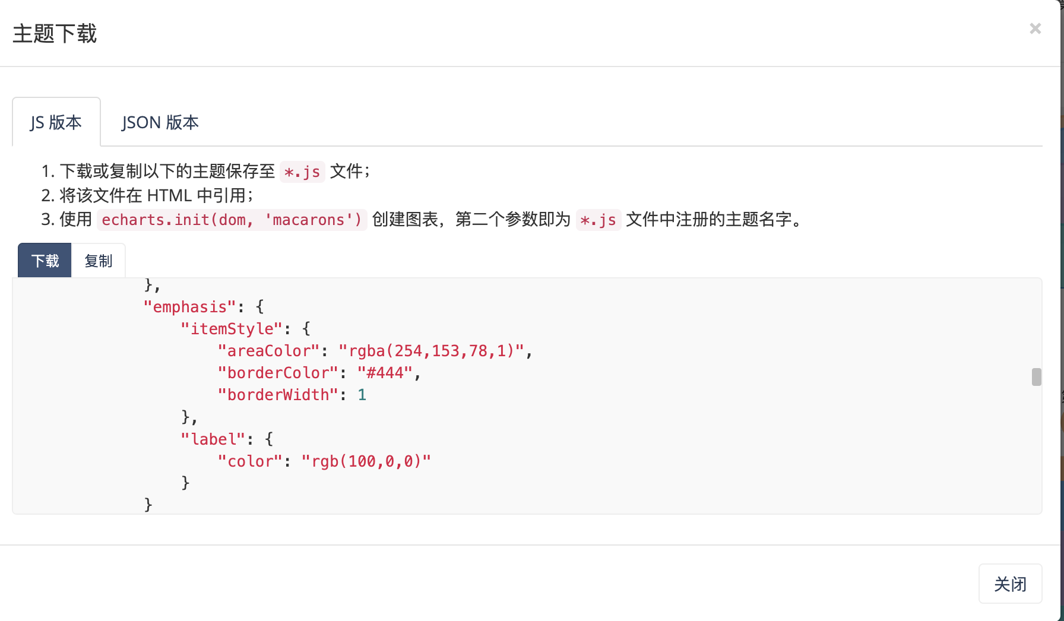Click the rgba(254,153,78,1) color value
Screen dimensions: 1064x621
tap(431, 351)
